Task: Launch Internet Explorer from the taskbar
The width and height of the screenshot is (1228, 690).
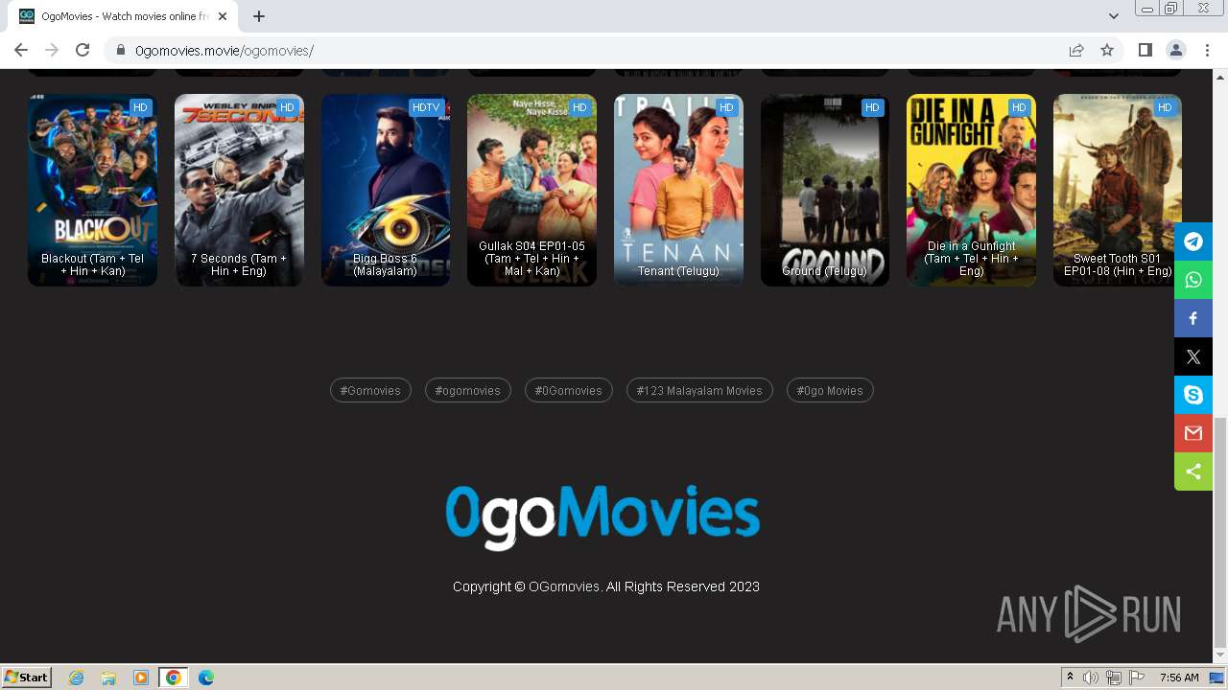Action: (76, 678)
